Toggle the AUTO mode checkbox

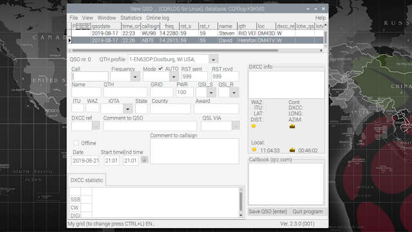click(x=160, y=69)
